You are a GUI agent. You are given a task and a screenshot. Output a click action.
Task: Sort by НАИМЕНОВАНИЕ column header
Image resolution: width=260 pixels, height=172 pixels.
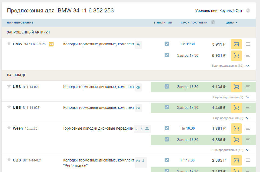click(x=20, y=22)
